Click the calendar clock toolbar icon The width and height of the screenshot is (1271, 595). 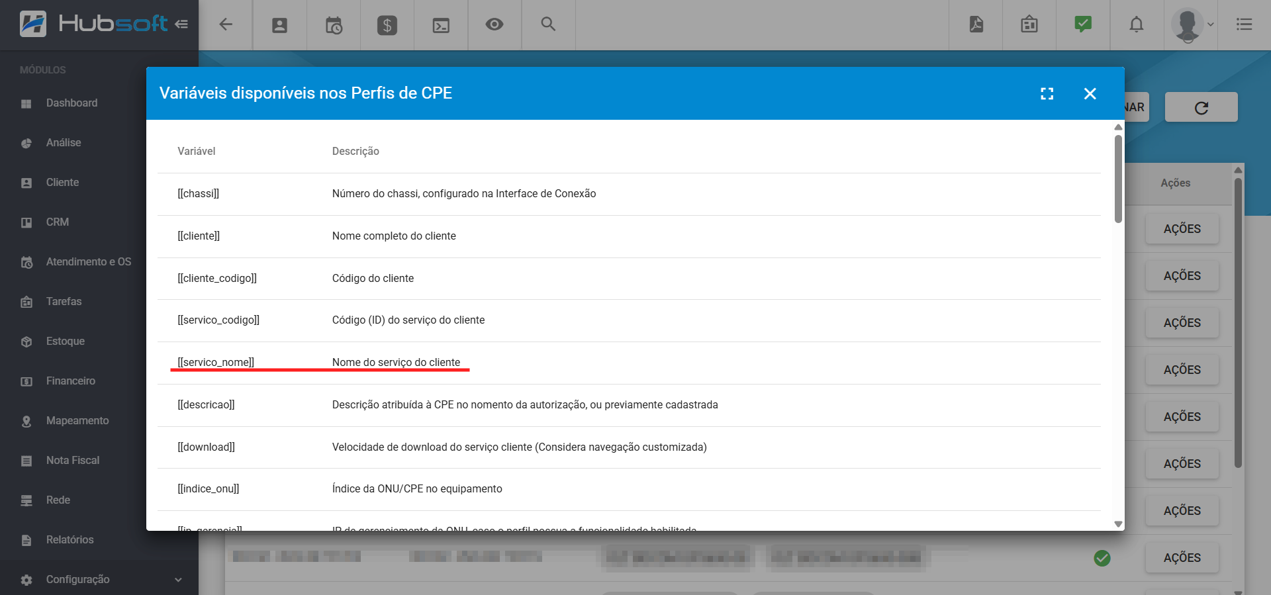pos(334,25)
